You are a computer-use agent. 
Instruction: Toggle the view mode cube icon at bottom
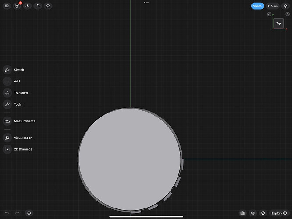(x=242, y=213)
